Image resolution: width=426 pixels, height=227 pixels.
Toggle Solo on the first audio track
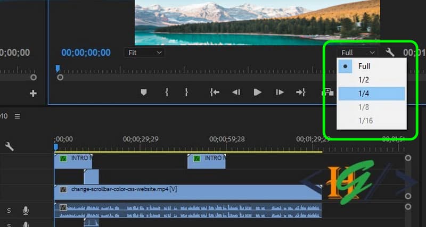[x=9, y=211]
